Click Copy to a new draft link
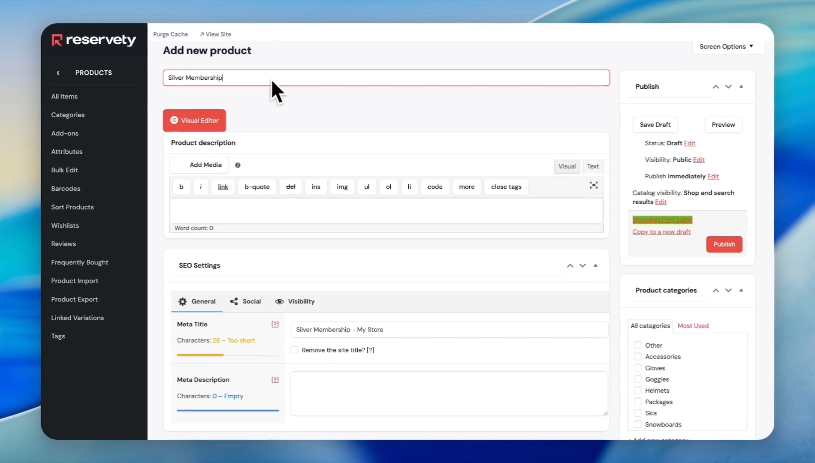815x463 pixels. [661, 232]
